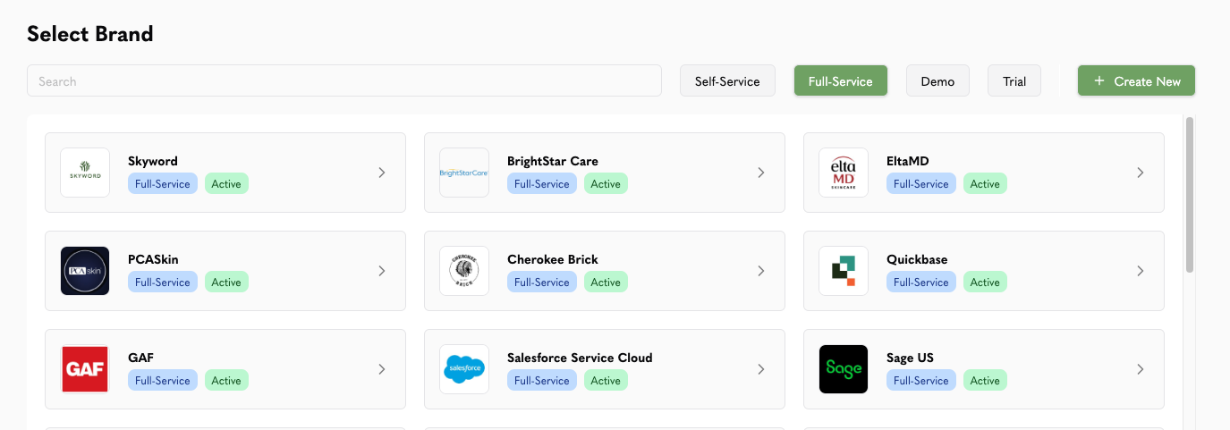Screen dimensions: 1230x430
Task: Click the Quickbase logo icon
Action: pyautogui.click(x=844, y=271)
